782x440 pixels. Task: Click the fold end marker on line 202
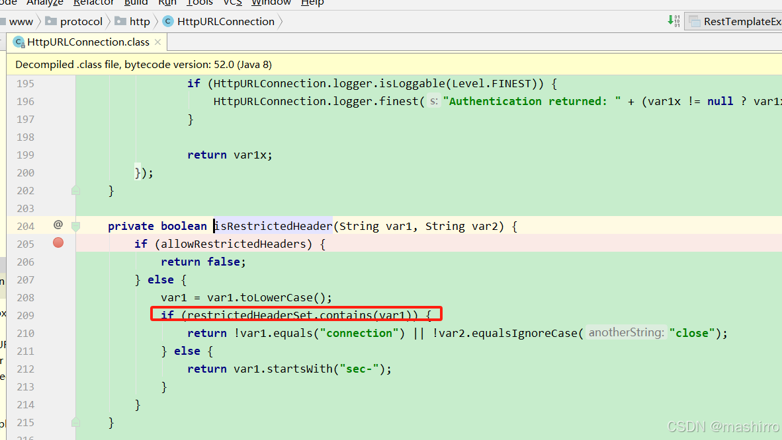[x=76, y=190]
